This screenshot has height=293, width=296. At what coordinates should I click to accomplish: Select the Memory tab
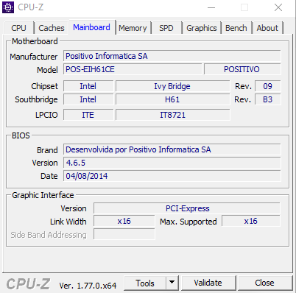[x=133, y=28]
